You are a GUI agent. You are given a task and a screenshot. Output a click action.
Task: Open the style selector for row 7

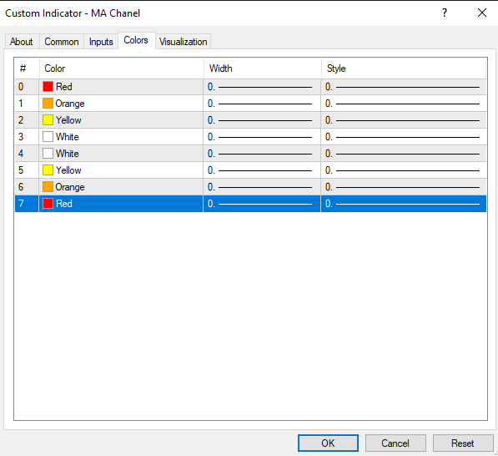coord(404,204)
